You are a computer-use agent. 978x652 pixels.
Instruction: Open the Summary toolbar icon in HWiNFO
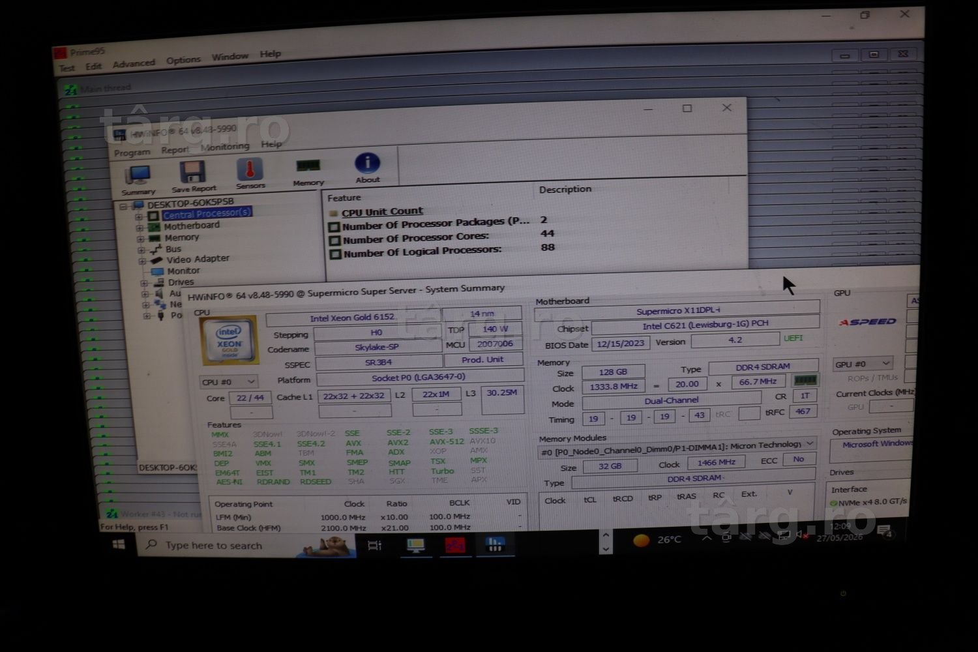[x=138, y=176]
